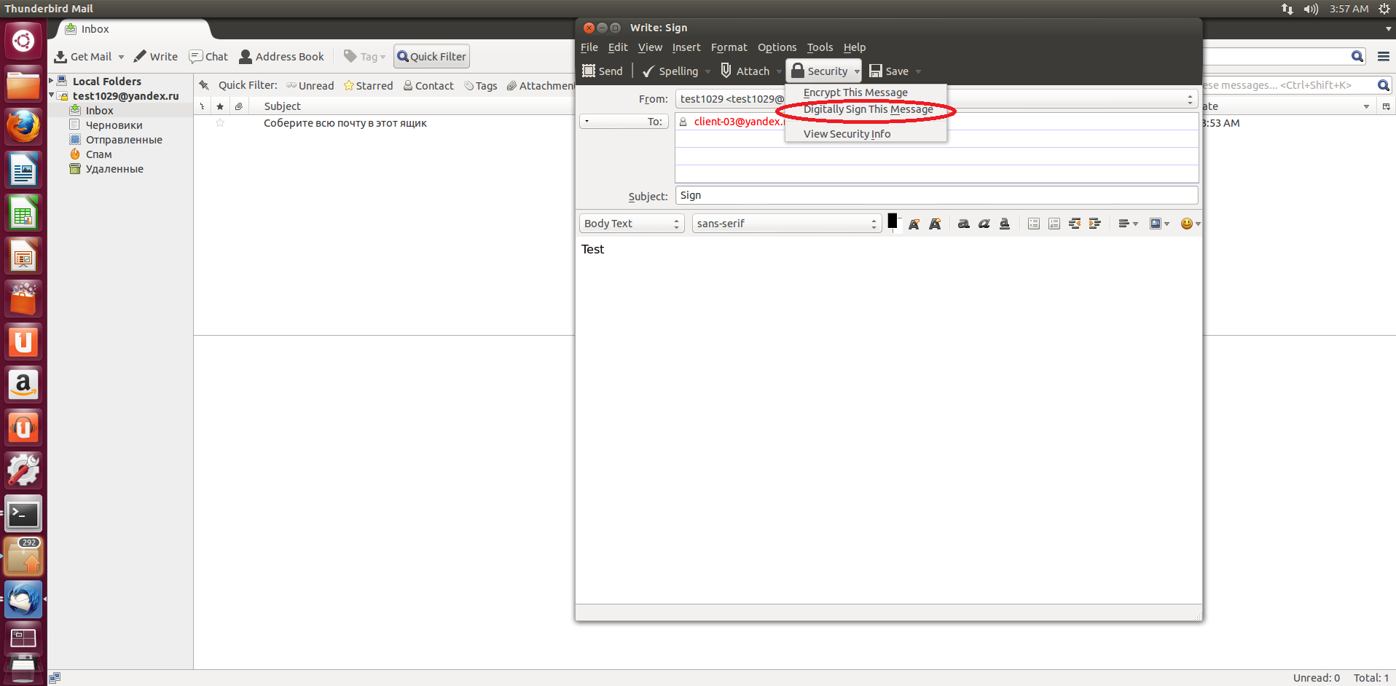Image resolution: width=1396 pixels, height=686 pixels.
Task: Toggle the Tags quick filter
Action: (x=481, y=85)
